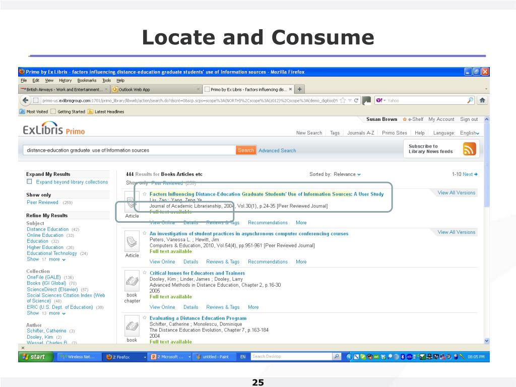Refine by ScienceDirect (Elsevier) collection
Screen dimensions: 516x387
[52, 289]
